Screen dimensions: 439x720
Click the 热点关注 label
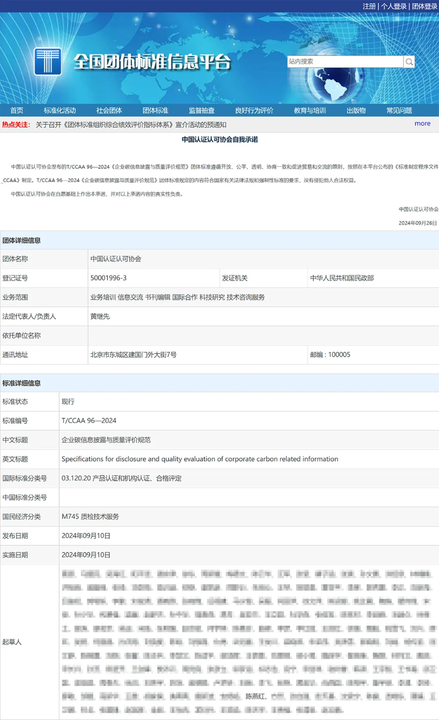click(16, 125)
